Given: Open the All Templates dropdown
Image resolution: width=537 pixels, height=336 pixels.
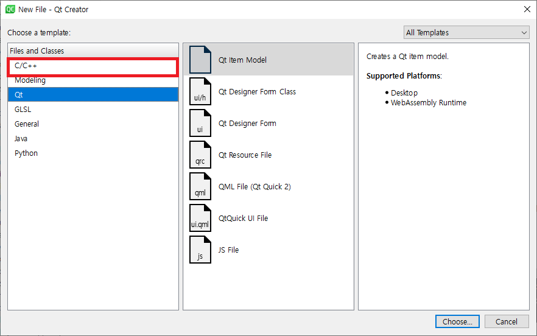Looking at the screenshot, I should point(466,32).
